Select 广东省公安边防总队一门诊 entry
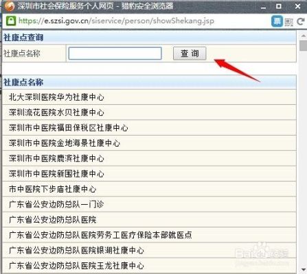Viewport: 307px width, 274px height. (x=149, y=204)
